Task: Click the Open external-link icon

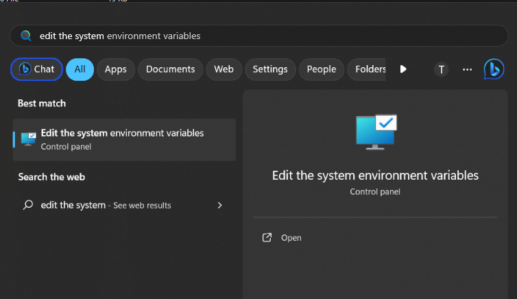Action: pos(267,237)
